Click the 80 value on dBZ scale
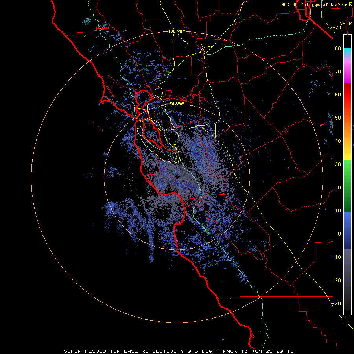Viewport: 354px width, 354px height. (338, 48)
